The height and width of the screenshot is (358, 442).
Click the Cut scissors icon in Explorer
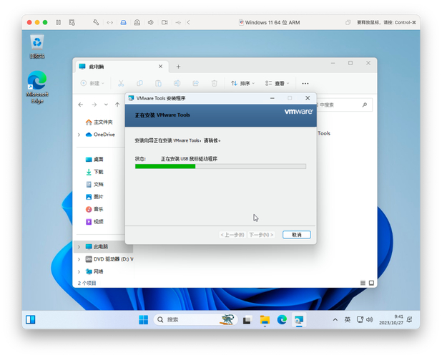(x=121, y=83)
